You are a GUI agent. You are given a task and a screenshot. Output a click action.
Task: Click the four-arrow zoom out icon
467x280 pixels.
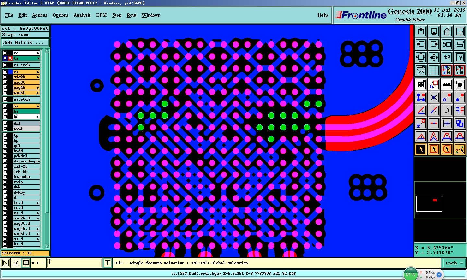(434, 57)
